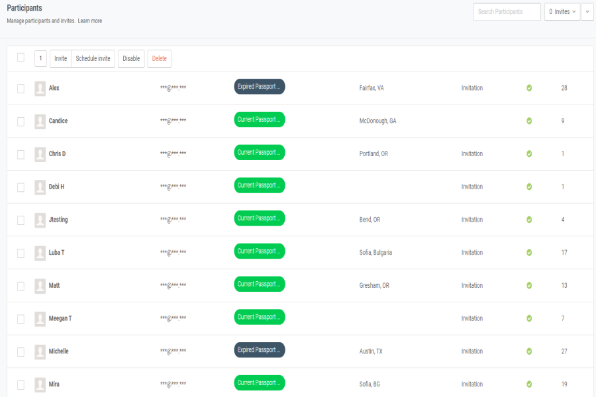Click the masked email in Jtesting row
The width and height of the screenshot is (596, 397).
coord(174,219)
